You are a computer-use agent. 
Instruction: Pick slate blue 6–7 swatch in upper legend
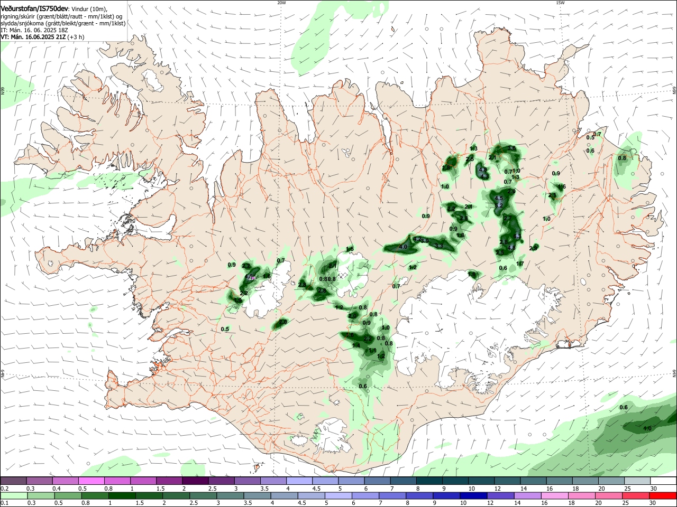[x=377, y=481]
